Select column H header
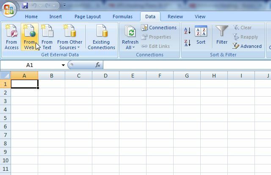Screen dimensions: 271x175 (x=214, y=75)
